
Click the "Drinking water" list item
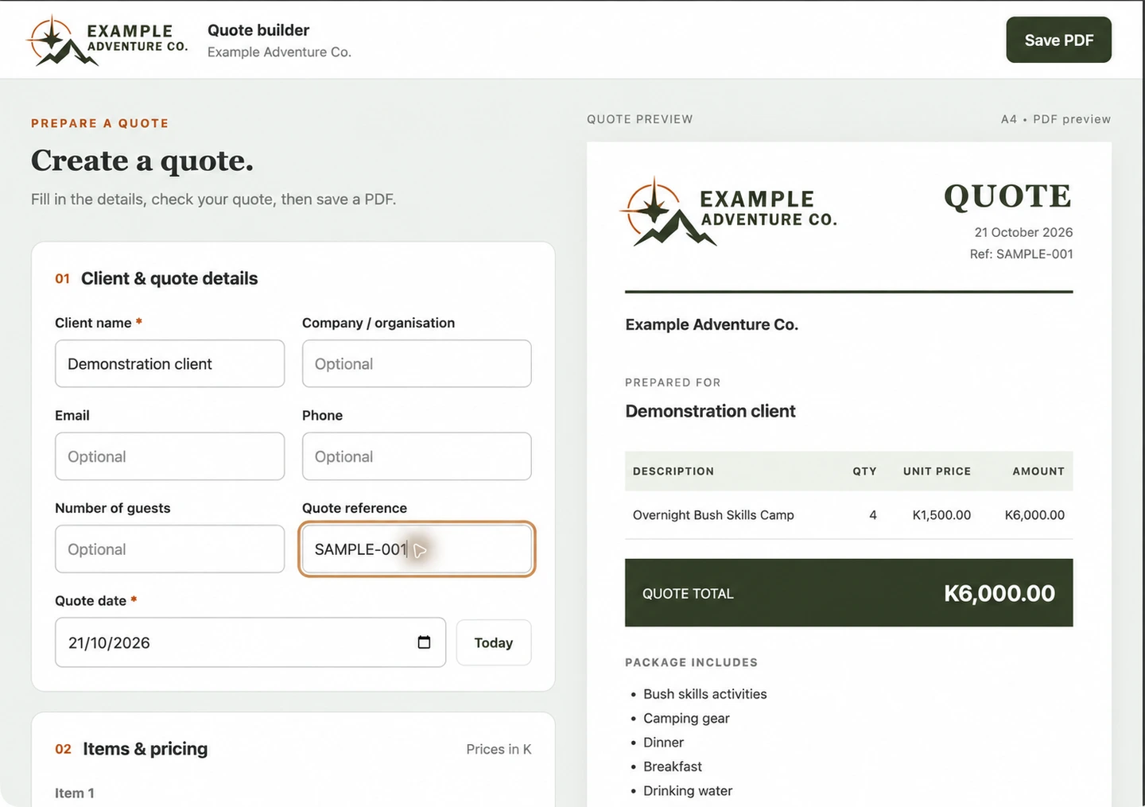[688, 790]
